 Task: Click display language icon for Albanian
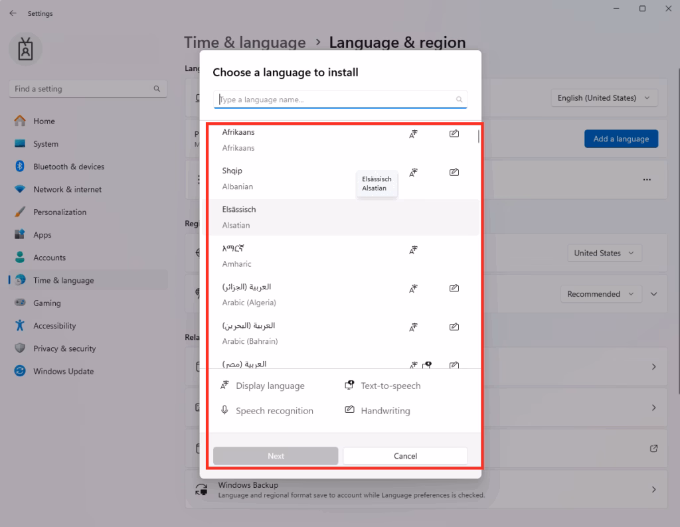click(x=413, y=173)
